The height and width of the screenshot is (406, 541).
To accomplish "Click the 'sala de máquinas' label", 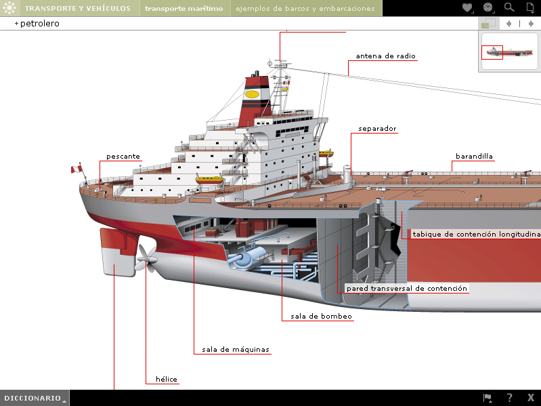I will (x=236, y=350).
